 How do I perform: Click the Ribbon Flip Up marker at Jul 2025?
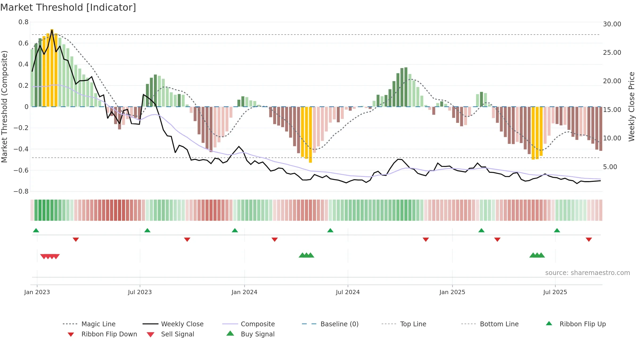click(557, 230)
